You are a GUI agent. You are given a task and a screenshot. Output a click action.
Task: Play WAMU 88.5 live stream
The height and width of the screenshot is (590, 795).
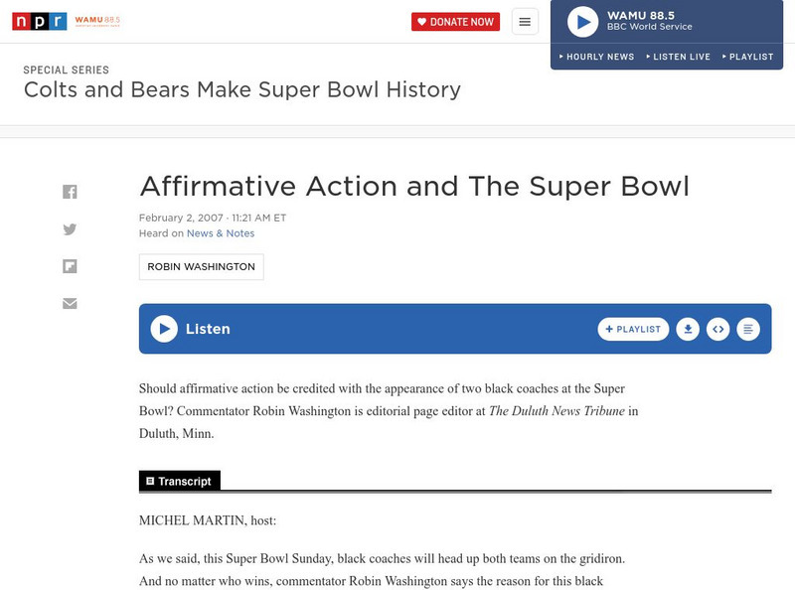[x=582, y=22]
